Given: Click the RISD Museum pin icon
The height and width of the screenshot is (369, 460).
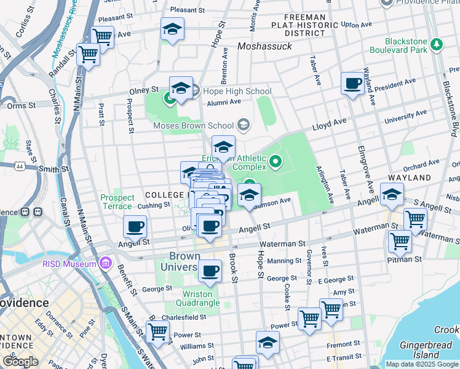Looking at the screenshot, I should (105, 264).
